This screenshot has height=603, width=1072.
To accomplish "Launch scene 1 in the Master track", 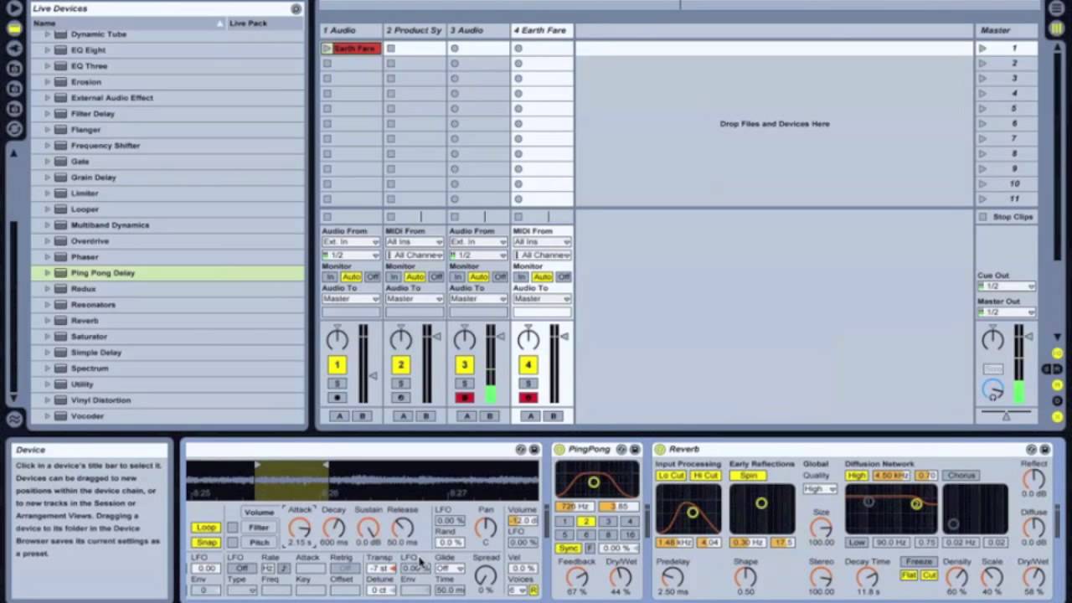I will coord(983,49).
